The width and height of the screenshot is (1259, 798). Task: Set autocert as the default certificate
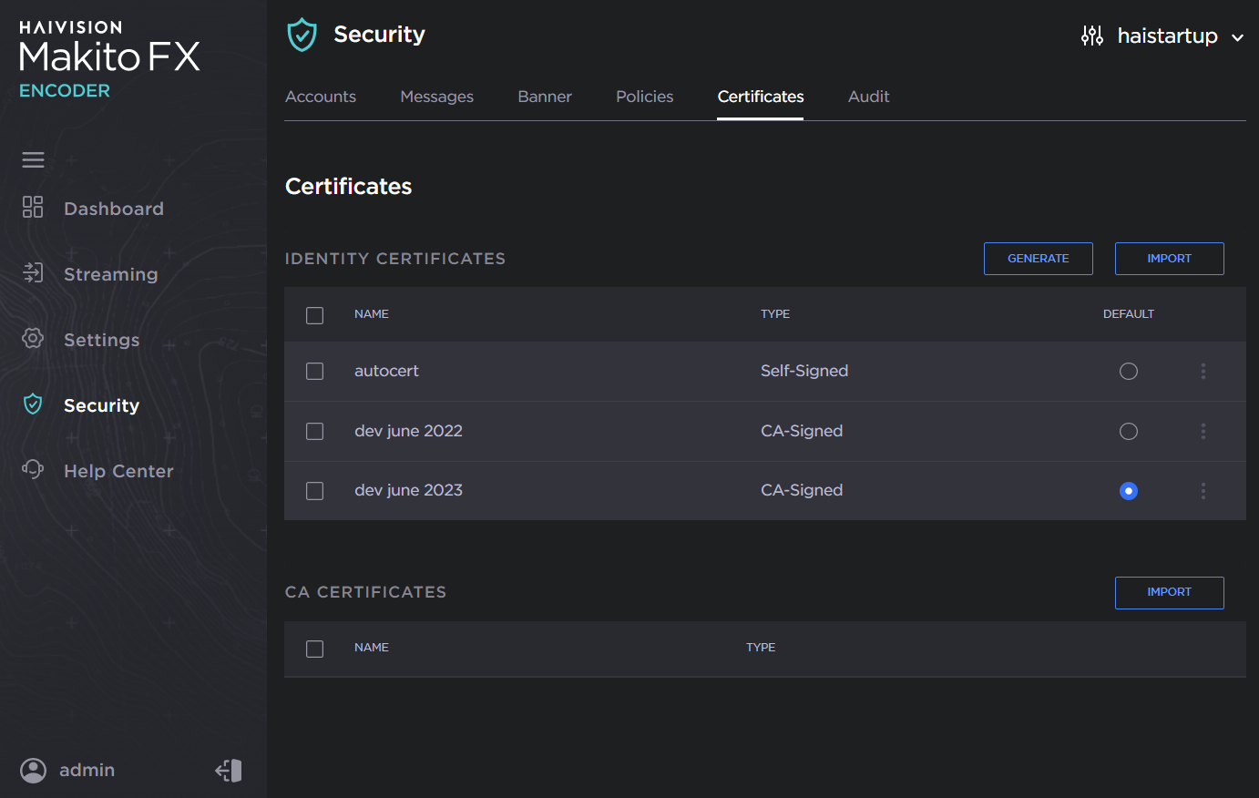(x=1129, y=371)
